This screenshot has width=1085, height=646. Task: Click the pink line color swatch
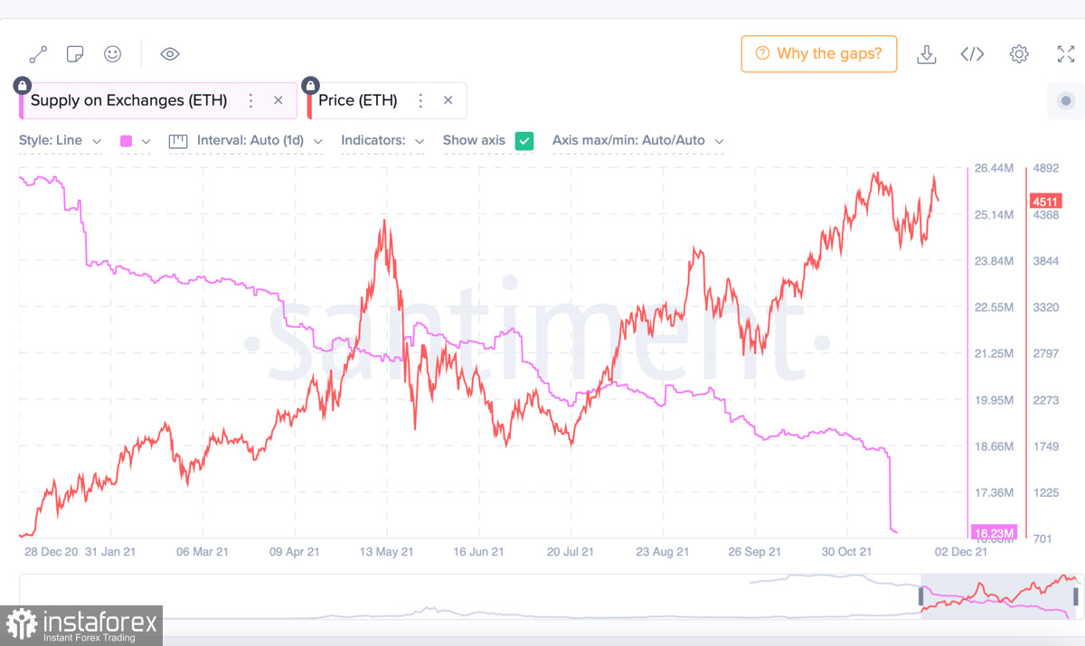pyautogui.click(x=126, y=141)
